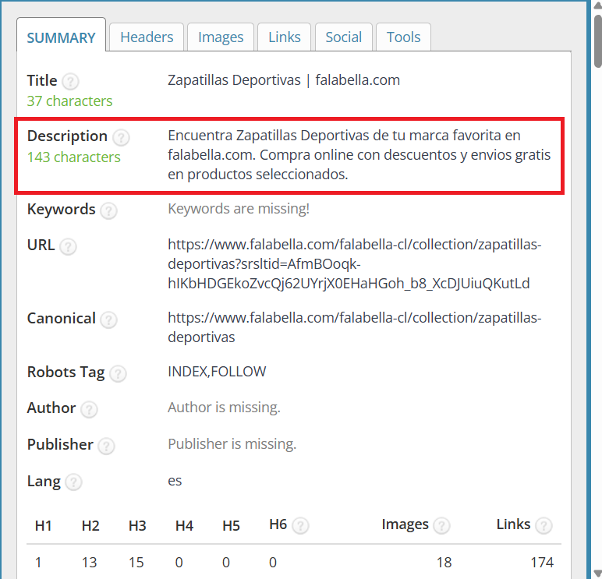
Task: Click the Lang help icon
Action: (x=73, y=482)
